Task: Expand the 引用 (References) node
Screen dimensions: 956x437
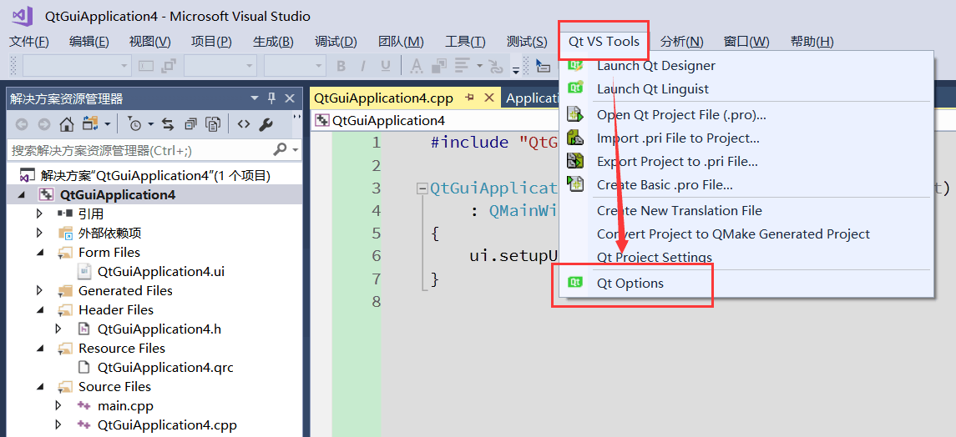Action: 39,213
